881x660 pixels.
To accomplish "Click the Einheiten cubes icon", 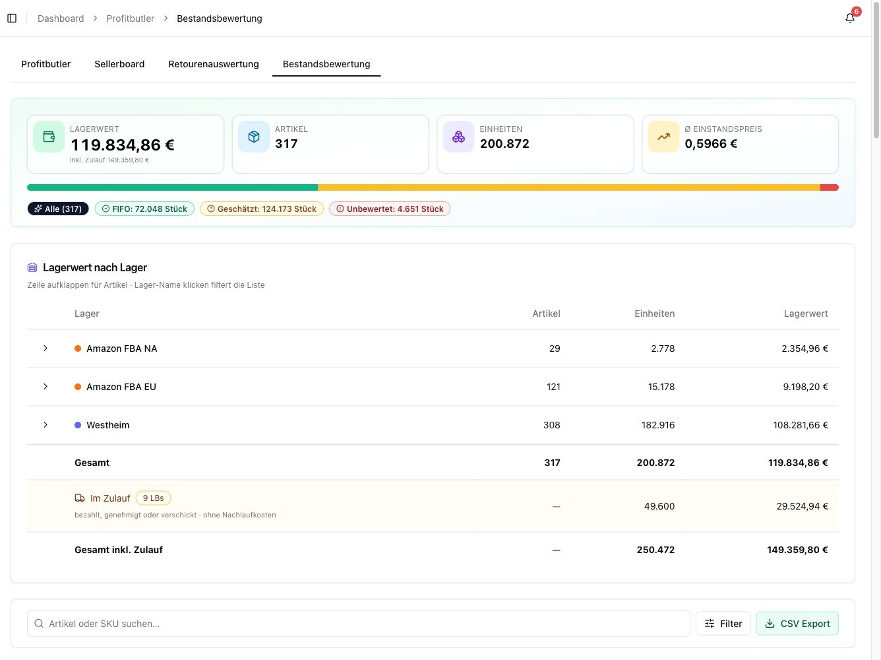I will 458,137.
